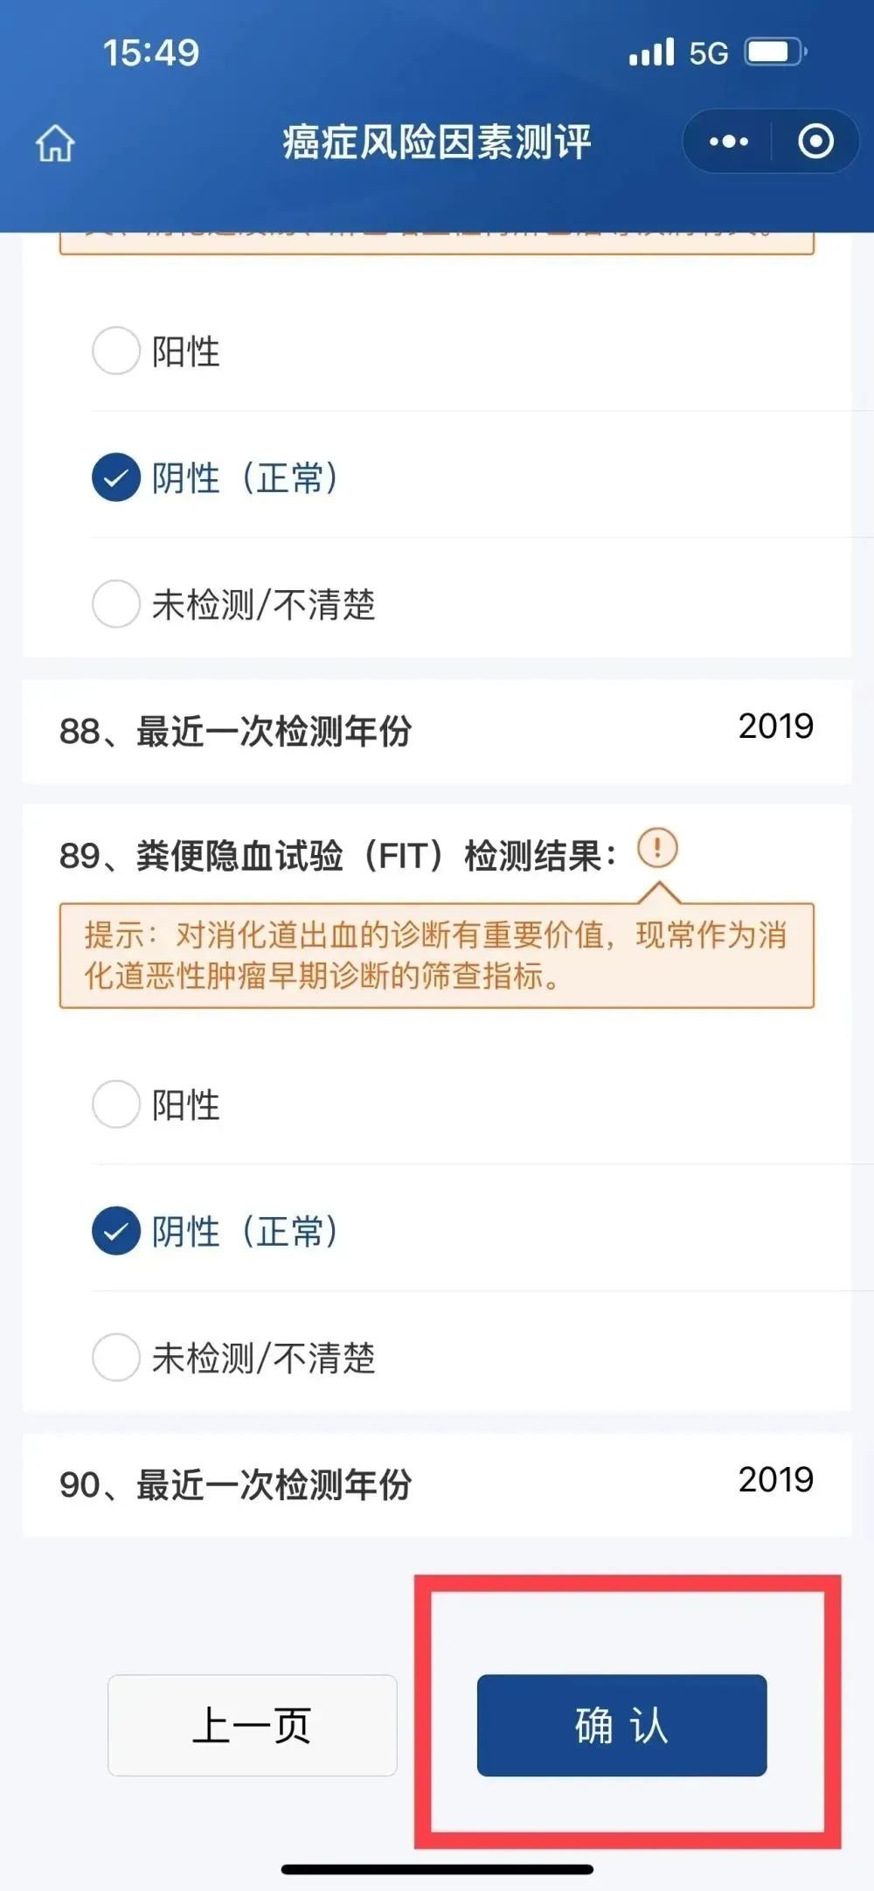Image resolution: width=874 pixels, height=1891 pixels.
Task: Open the mini program three-dots menu
Action: pos(728,142)
